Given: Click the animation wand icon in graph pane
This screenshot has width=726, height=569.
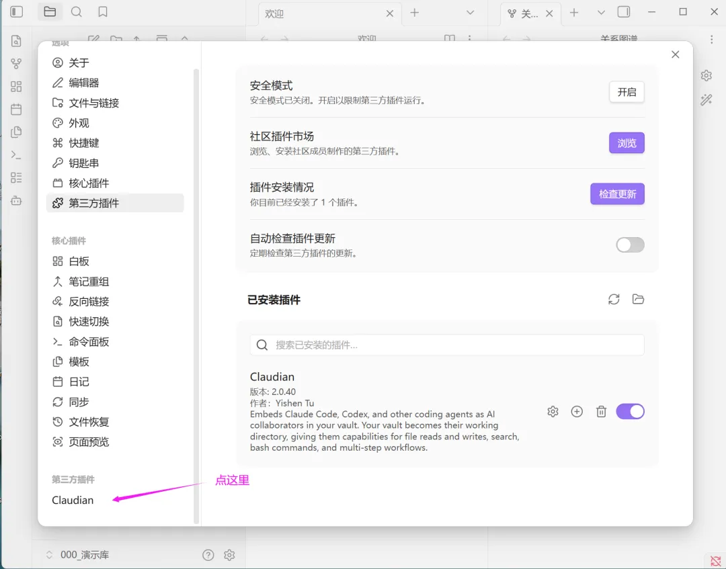Looking at the screenshot, I should click(706, 99).
